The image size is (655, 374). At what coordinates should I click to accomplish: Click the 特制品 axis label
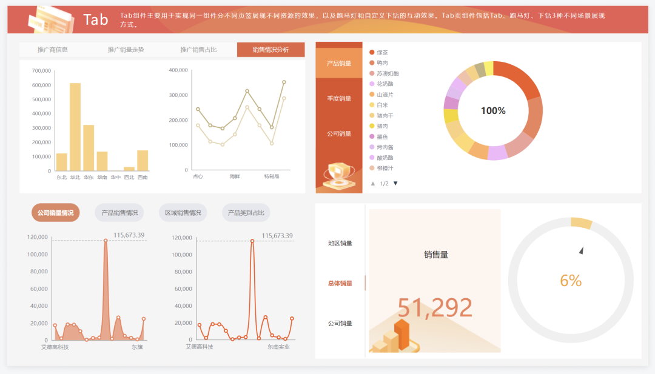pyautogui.click(x=272, y=176)
